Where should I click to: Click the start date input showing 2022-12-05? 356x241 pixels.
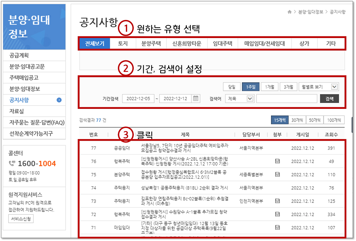[138, 99]
